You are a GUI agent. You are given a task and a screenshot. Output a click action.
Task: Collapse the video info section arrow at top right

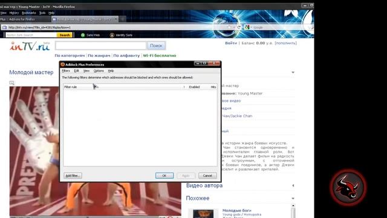click(293, 73)
